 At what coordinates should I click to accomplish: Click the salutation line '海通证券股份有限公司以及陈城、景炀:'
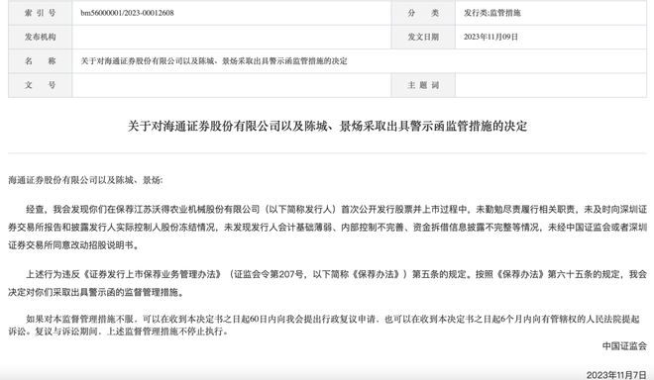click(85, 180)
